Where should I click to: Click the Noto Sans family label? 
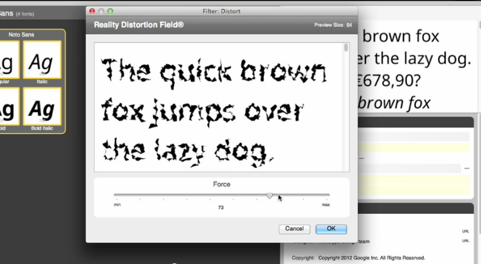21,35
